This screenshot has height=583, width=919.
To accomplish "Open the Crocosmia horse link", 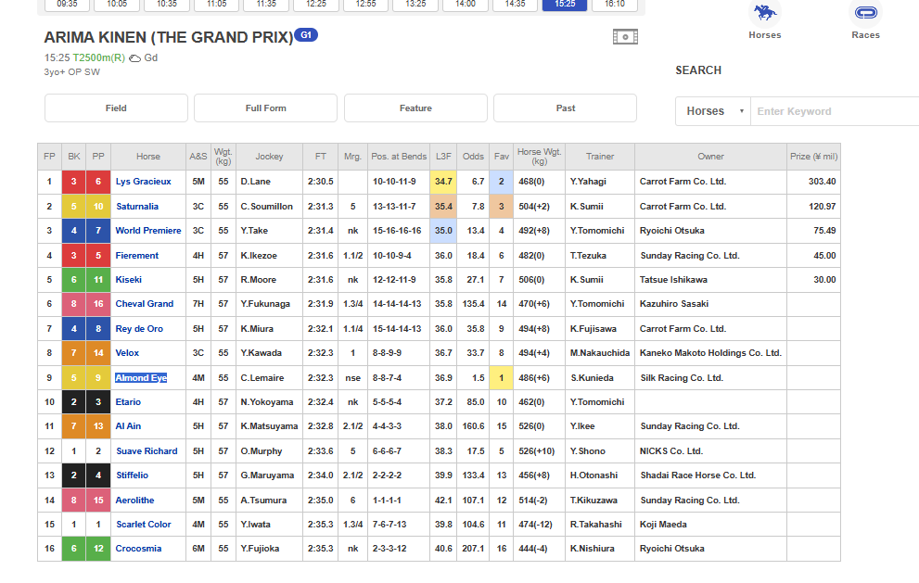I will [138, 549].
